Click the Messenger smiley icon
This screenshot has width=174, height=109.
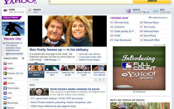pyautogui.click(x=5, y=103)
